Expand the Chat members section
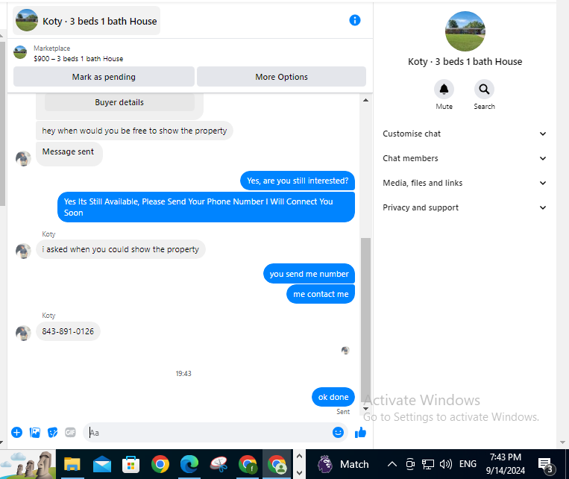Image resolution: width=569 pixels, height=479 pixels. pyautogui.click(x=464, y=158)
